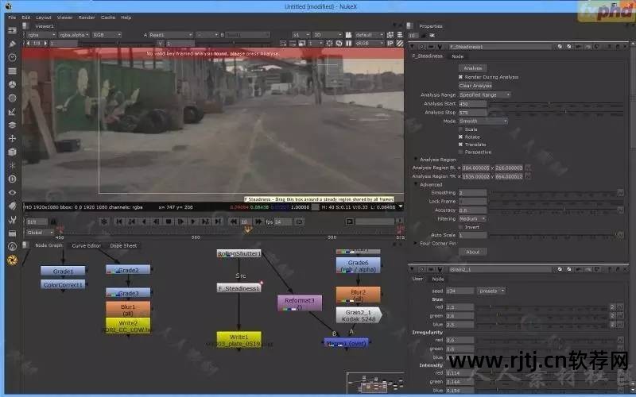Open the sRGB viewer LUT dropdown

click(369, 43)
